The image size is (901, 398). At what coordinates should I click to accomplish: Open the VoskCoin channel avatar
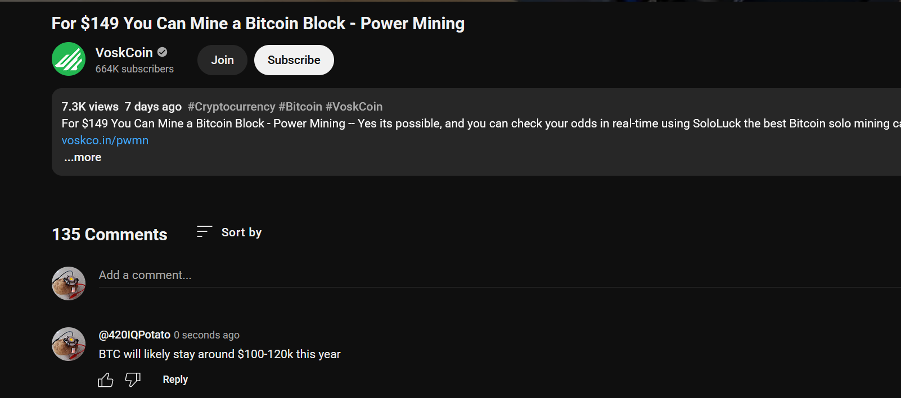69,59
